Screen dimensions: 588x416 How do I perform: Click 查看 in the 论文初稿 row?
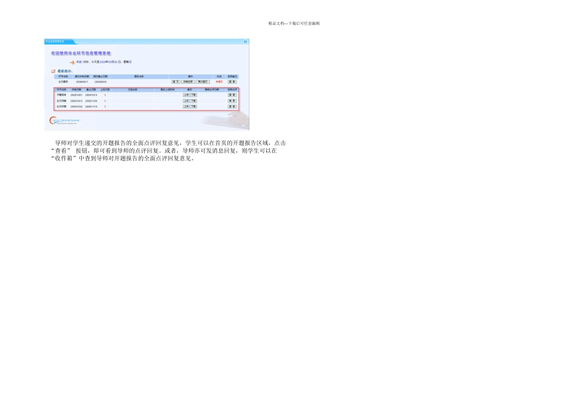point(232,101)
